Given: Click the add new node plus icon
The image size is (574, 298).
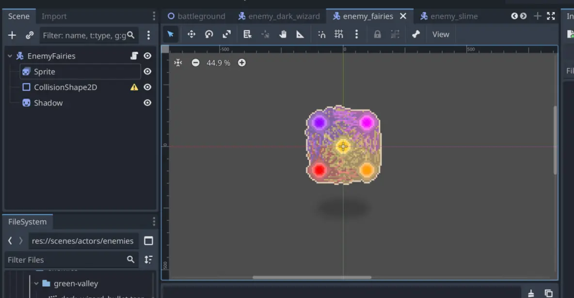Looking at the screenshot, I should coord(12,35).
